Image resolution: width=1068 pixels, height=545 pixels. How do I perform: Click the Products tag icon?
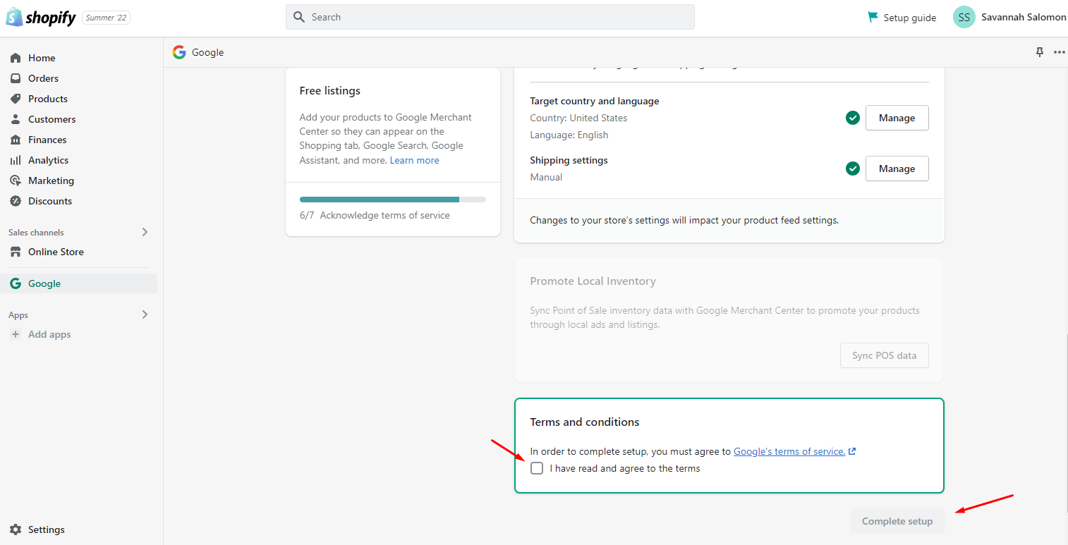(x=16, y=99)
